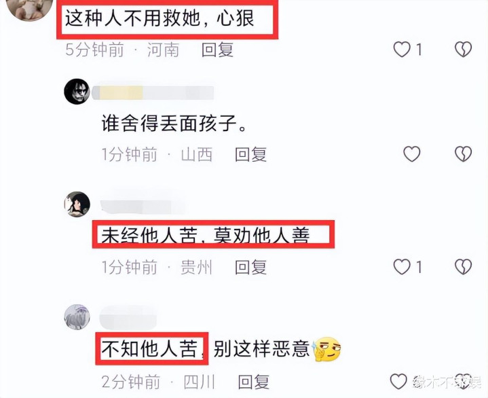Dislike the 四川 comment with broken heart

point(463,382)
